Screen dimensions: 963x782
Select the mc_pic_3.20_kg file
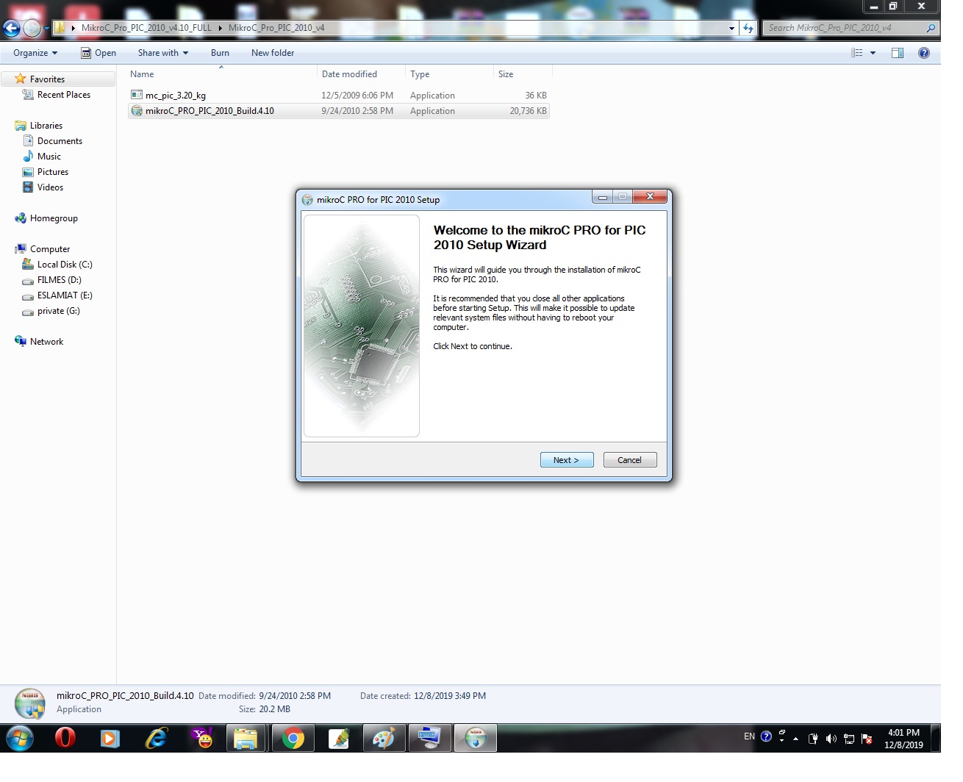click(x=338, y=96)
